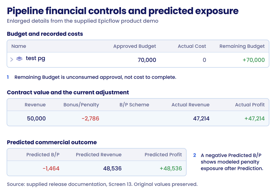Click the Epicflow product demo subtitle
Screen dimensions: 276x191
pos(82,21)
